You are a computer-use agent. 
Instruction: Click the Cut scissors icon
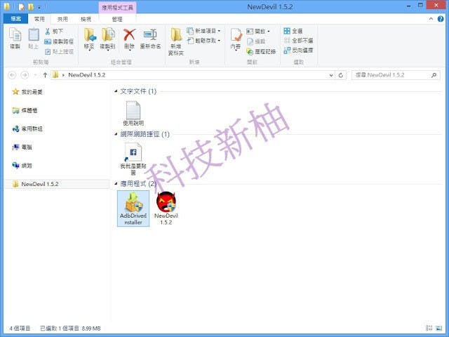point(48,31)
